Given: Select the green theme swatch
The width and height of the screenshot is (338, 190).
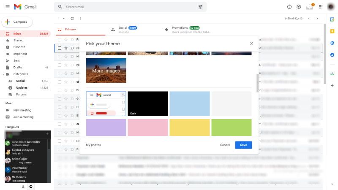Looking at the screenshot, I should (x=232, y=128).
